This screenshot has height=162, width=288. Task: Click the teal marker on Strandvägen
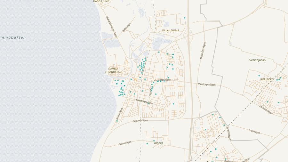coord(117,121)
